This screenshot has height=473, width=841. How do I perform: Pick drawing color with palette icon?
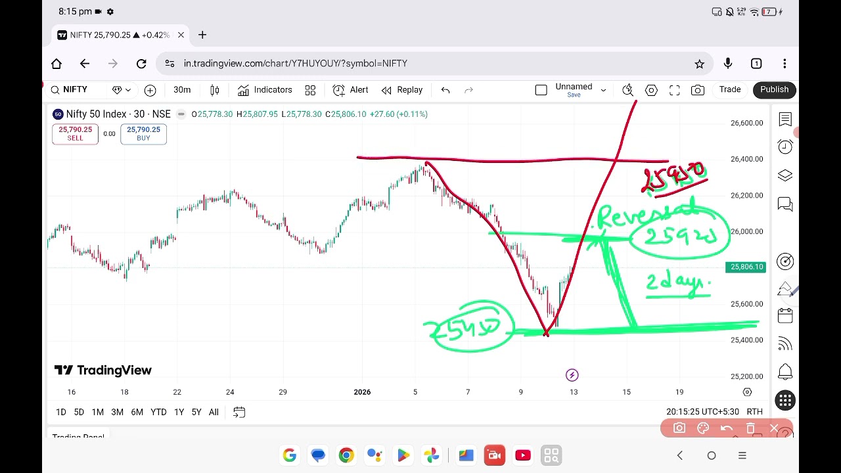(703, 429)
